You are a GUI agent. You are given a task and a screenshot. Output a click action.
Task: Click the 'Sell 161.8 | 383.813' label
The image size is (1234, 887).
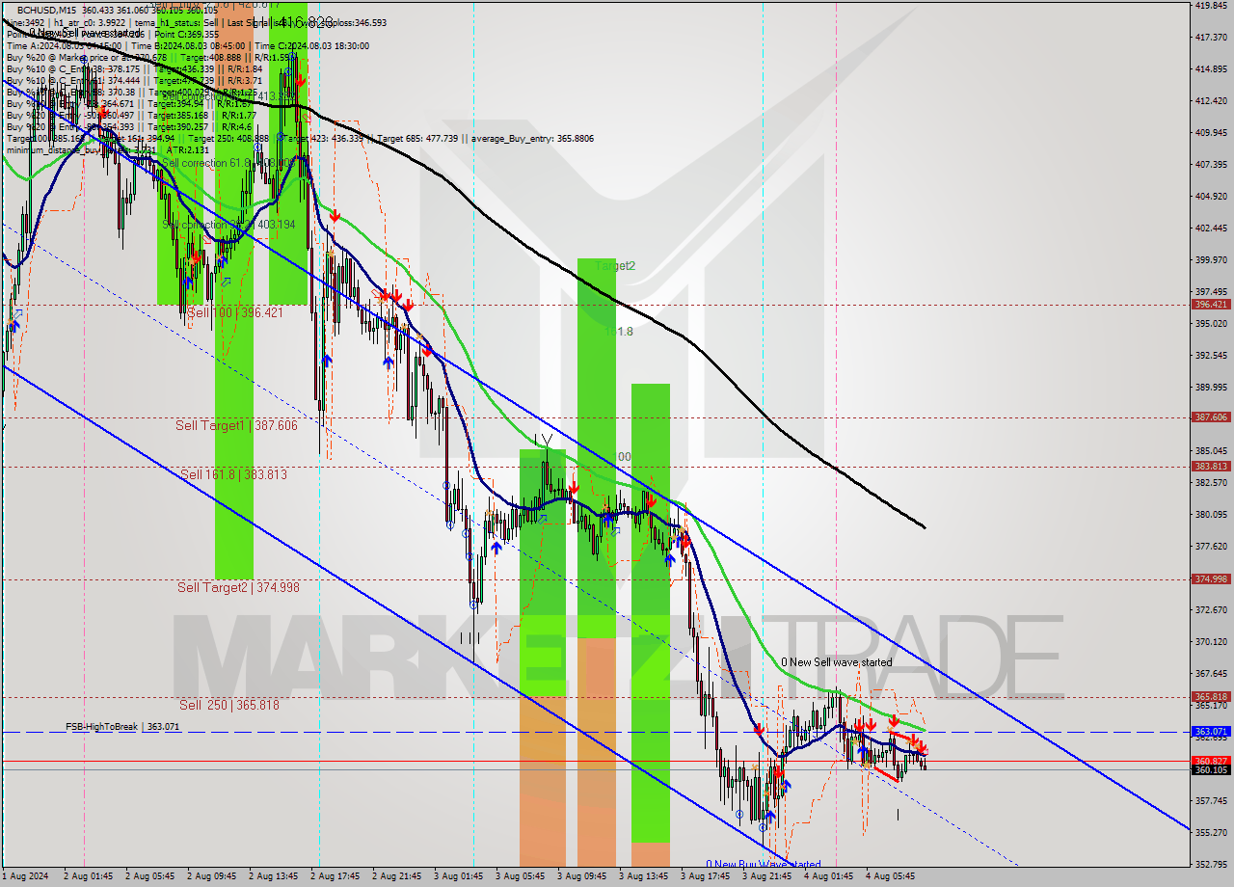pyautogui.click(x=233, y=474)
